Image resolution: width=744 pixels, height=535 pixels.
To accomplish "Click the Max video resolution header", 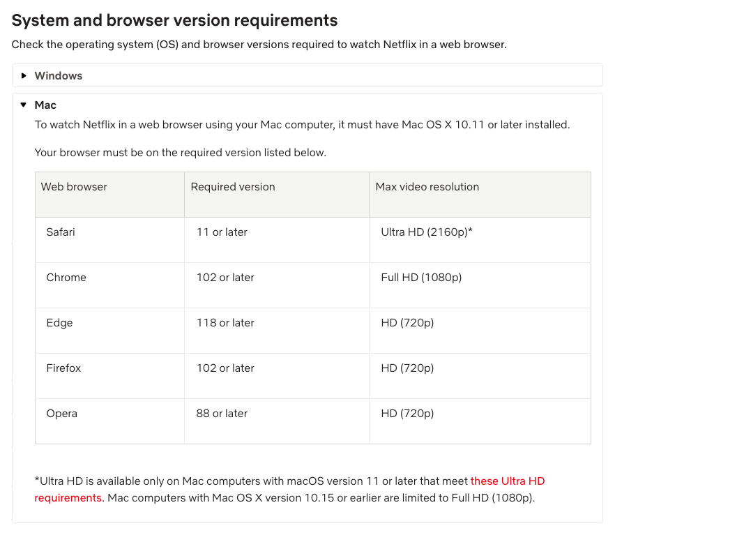I will (x=427, y=187).
